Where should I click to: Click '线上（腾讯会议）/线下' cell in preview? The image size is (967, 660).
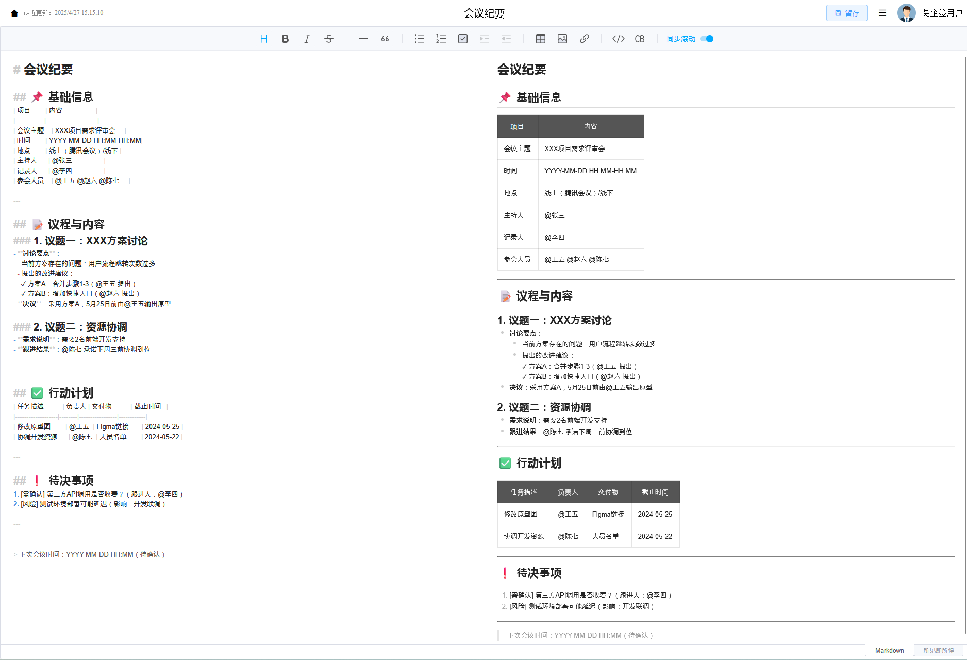pos(591,193)
